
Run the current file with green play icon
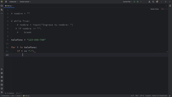(134, 2)
